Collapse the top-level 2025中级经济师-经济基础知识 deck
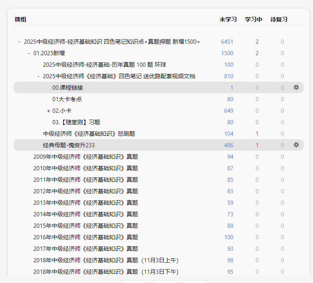This screenshot has height=283, width=313. coord(20,42)
